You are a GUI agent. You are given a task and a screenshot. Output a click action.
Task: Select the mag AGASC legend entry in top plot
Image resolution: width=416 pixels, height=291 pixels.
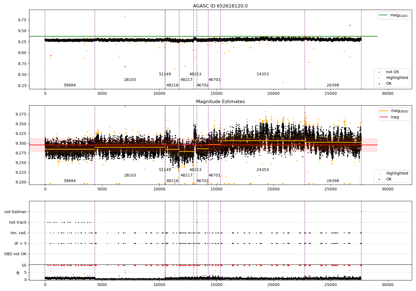(394, 15)
